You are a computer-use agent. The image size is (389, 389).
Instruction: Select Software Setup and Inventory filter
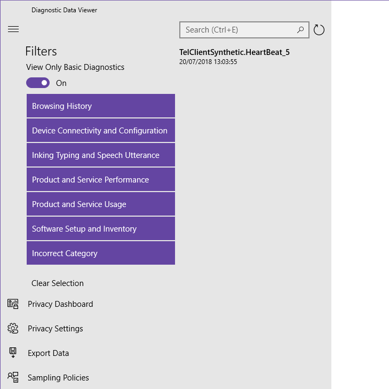(101, 229)
